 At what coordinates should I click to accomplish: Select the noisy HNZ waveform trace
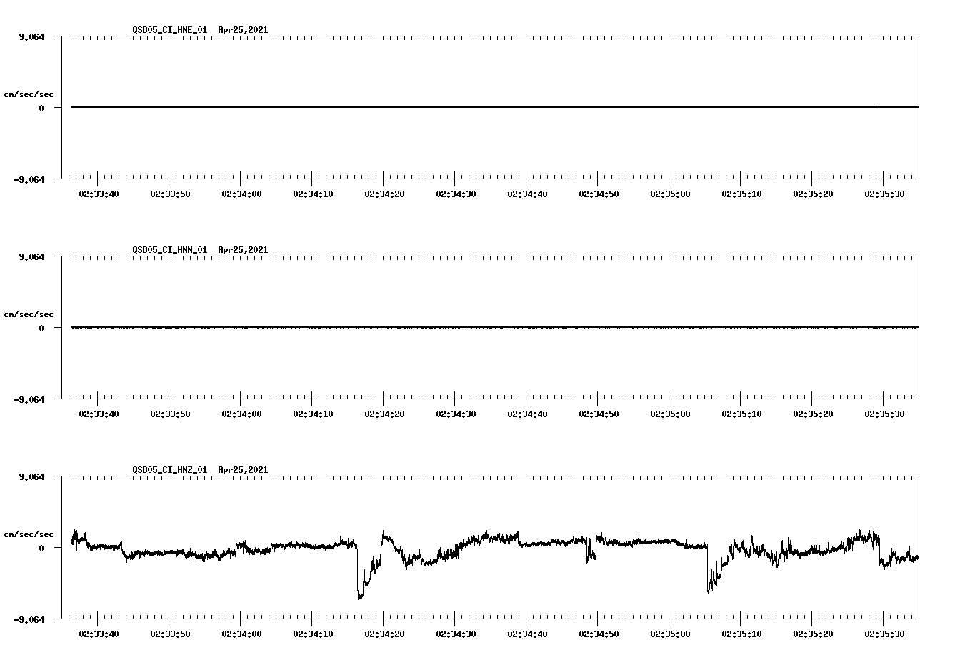tap(500, 539)
